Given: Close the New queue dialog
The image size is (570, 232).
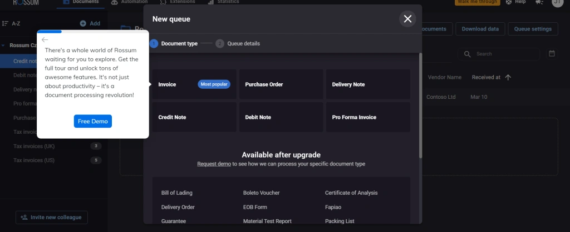Looking at the screenshot, I should coord(407,19).
